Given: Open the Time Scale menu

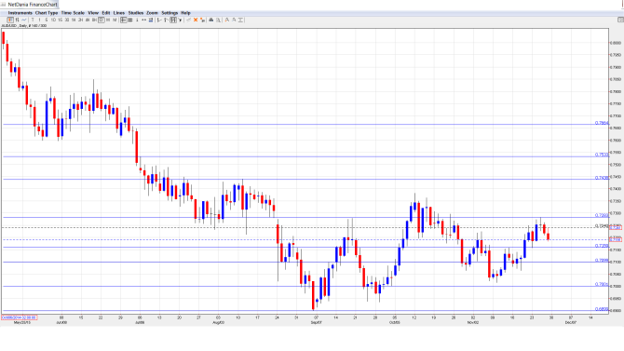Looking at the screenshot, I should (x=73, y=13).
